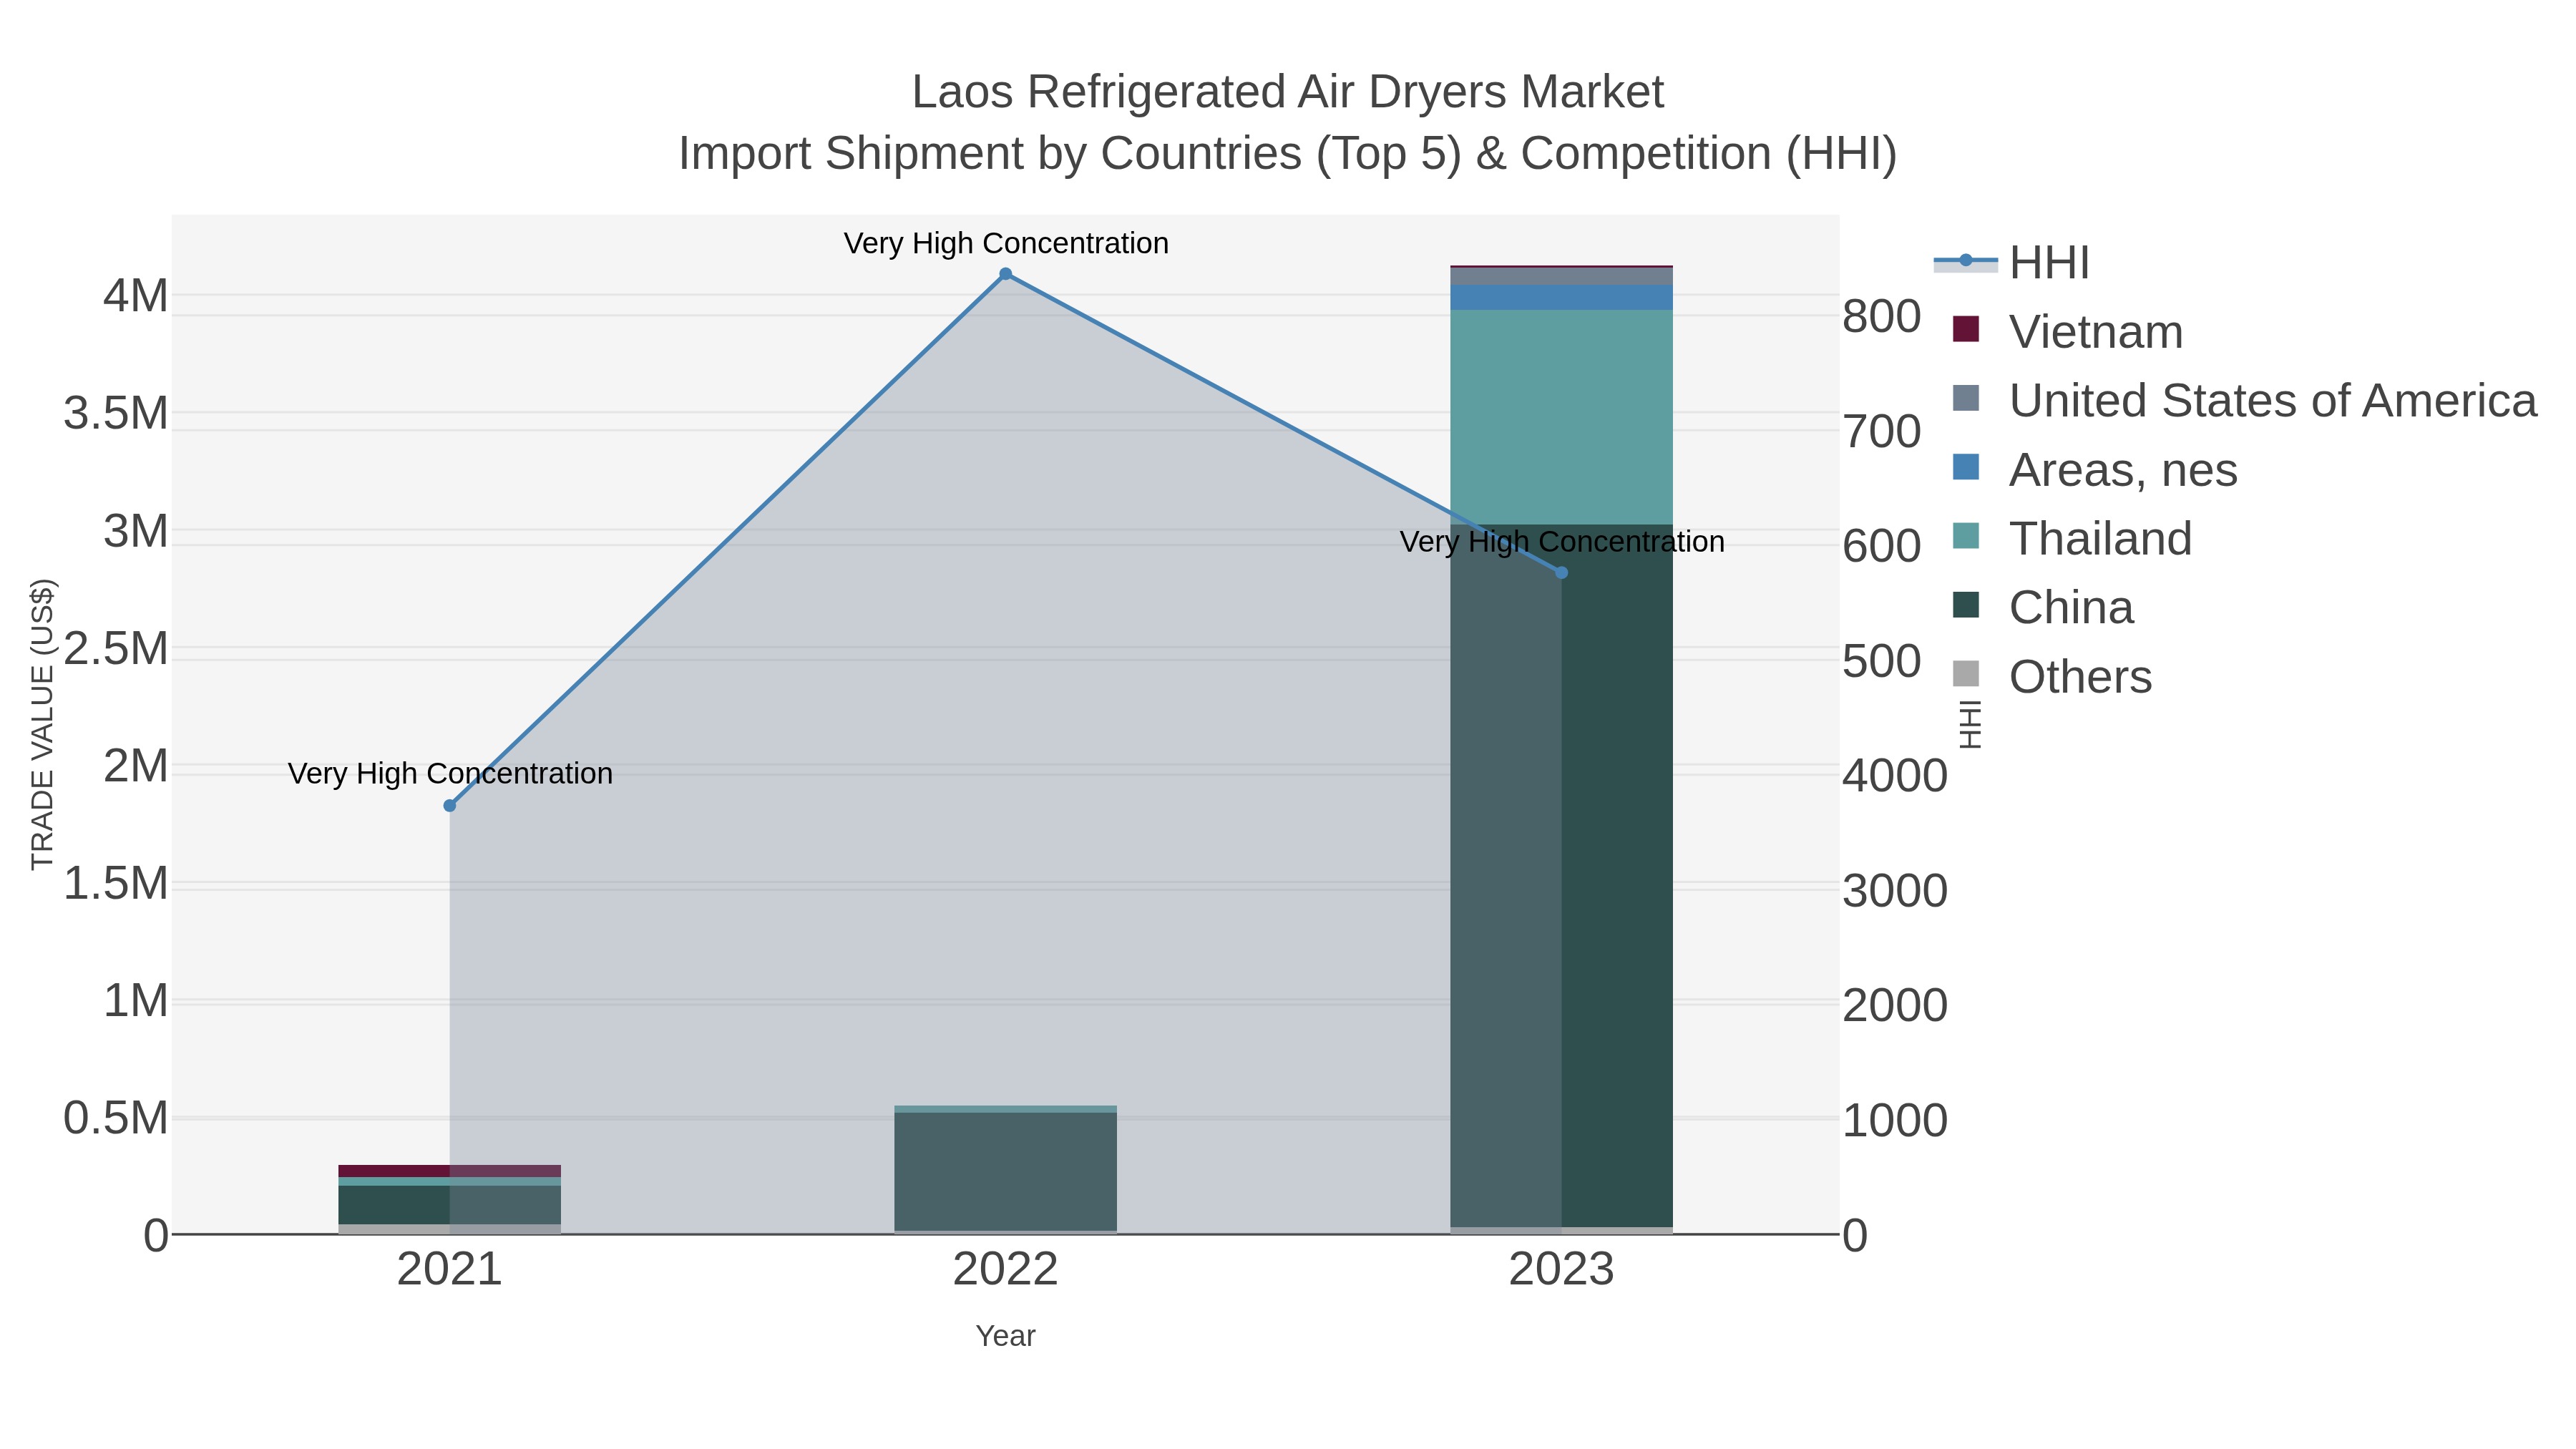The width and height of the screenshot is (2576, 1449).
Task: Click the 2021 HHI data point
Action: pos(450,806)
